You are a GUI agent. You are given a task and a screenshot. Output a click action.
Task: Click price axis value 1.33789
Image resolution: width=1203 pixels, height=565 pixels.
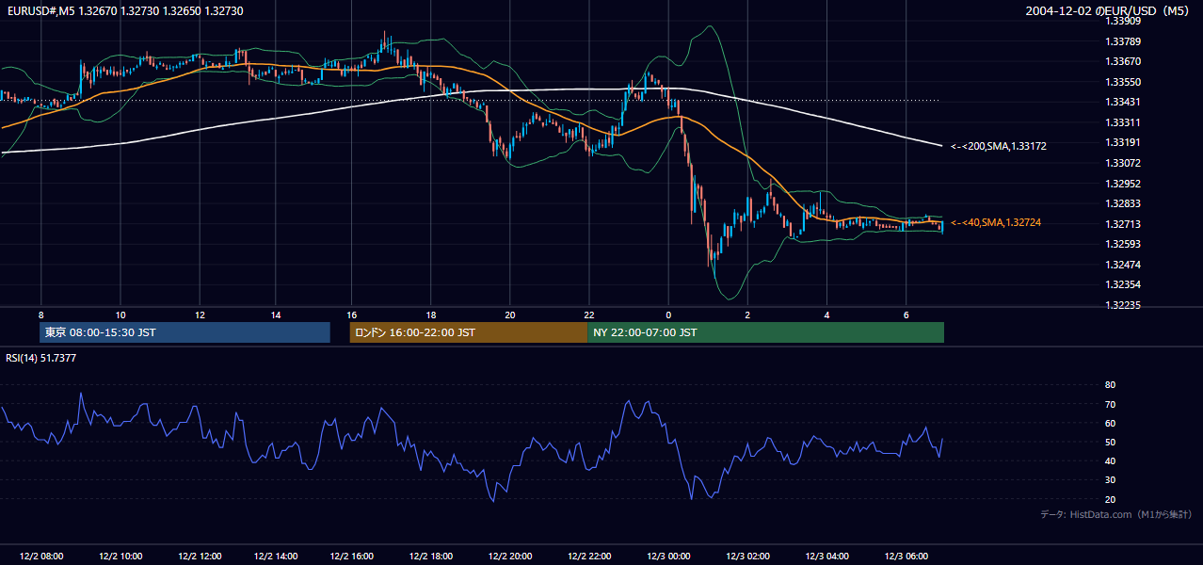pos(1123,40)
